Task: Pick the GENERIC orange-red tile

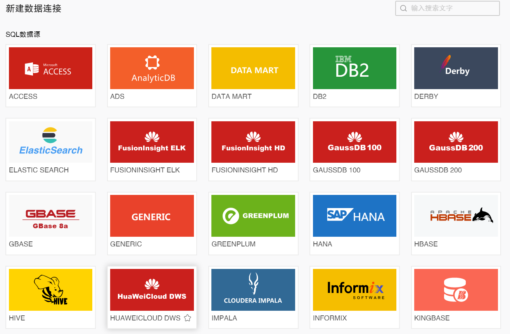Action: (x=152, y=216)
